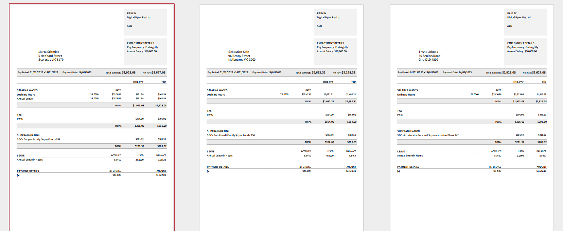Select Marta Schmidt's payslip page
Viewport: 563px width, 231px height.
(x=92, y=118)
